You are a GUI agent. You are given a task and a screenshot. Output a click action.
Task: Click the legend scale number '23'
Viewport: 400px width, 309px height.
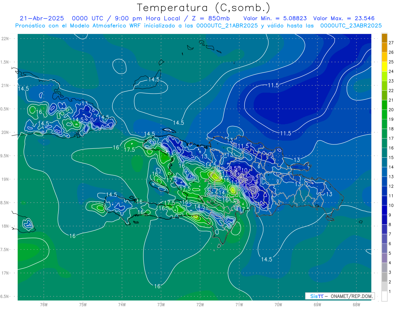click(x=391, y=81)
